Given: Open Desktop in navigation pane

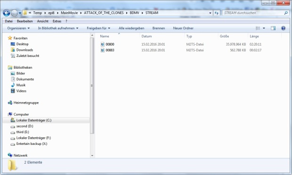Looking at the screenshot, I should (22, 44).
